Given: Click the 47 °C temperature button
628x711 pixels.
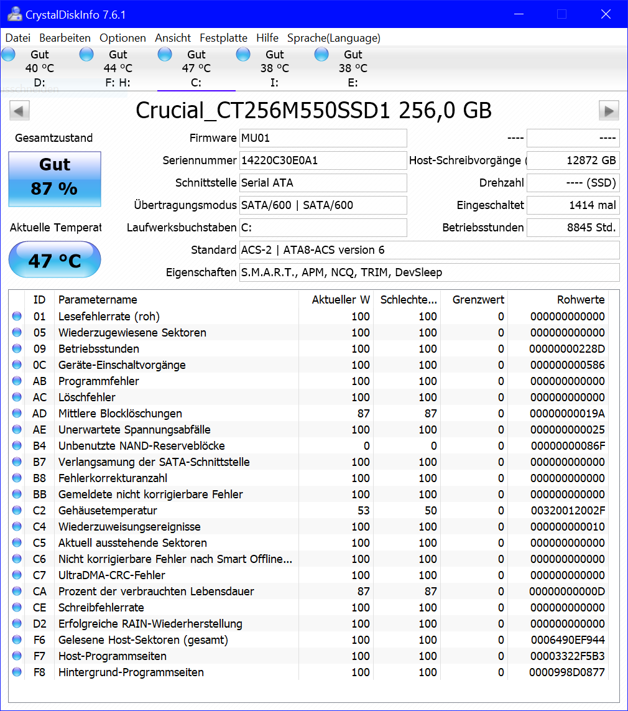Looking at the screenshot, I should point(55,260).
